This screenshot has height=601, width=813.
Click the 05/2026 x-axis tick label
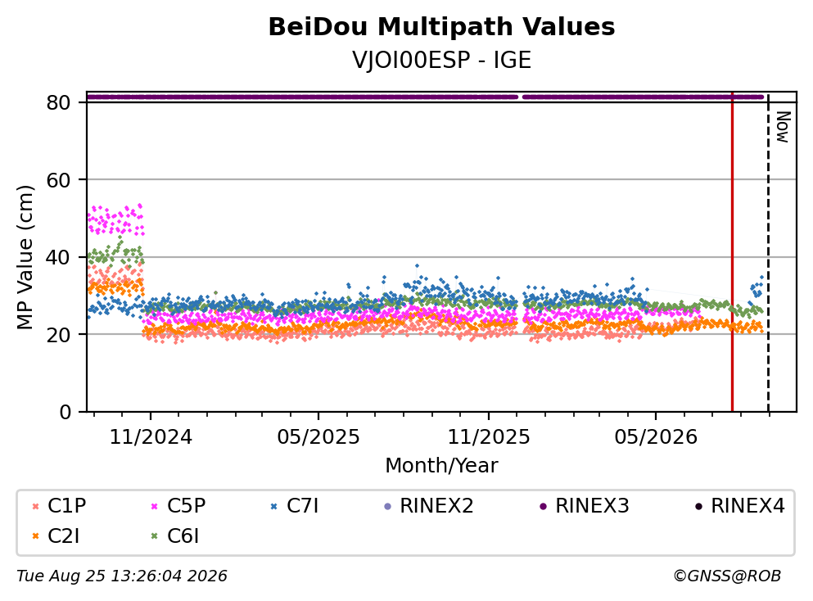[x=656, y=437]
